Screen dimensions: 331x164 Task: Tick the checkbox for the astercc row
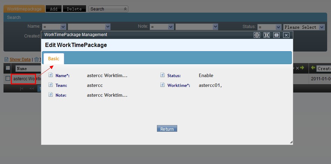point(8,78)
